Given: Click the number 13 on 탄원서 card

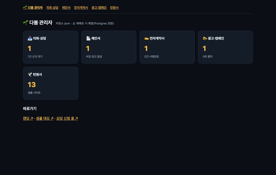Looking at the screenshot, I should coord(32,85).
